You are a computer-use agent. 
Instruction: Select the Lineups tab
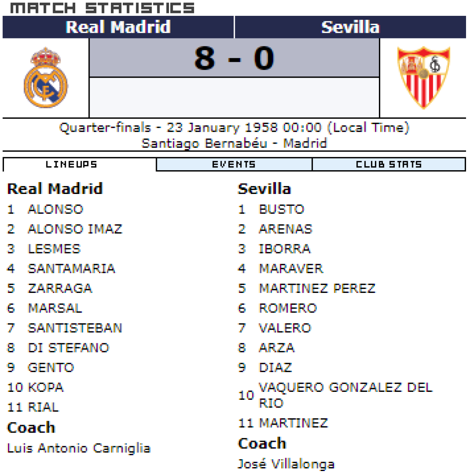point(72,165)
